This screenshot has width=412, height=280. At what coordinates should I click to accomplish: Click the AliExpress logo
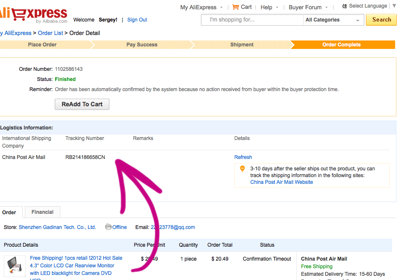[34, 14]
